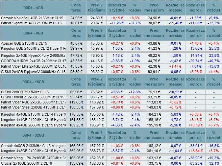Click Patriot Viper Elite 2x4GB 2666MHZ name
Viewport: 222px width, 166px height.
coord(33,66)
